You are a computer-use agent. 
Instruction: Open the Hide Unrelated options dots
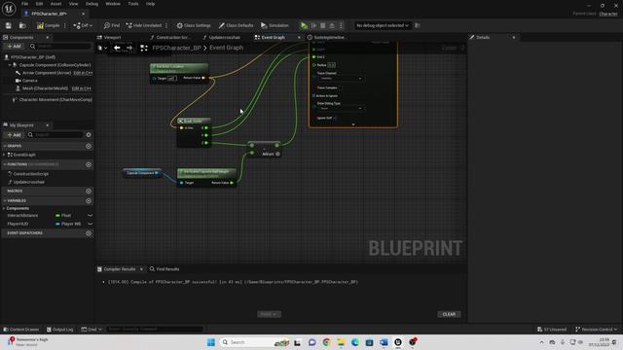[x=166, y=25]
